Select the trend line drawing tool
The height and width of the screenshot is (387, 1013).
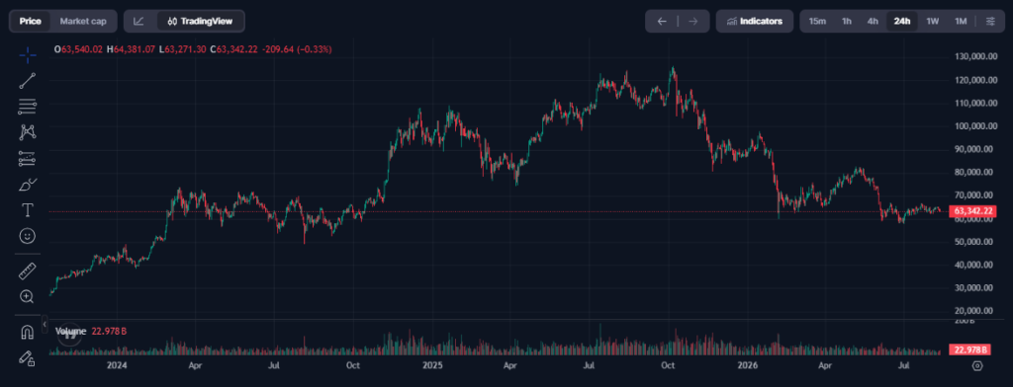pyautogui.click(x=27, y=81)
